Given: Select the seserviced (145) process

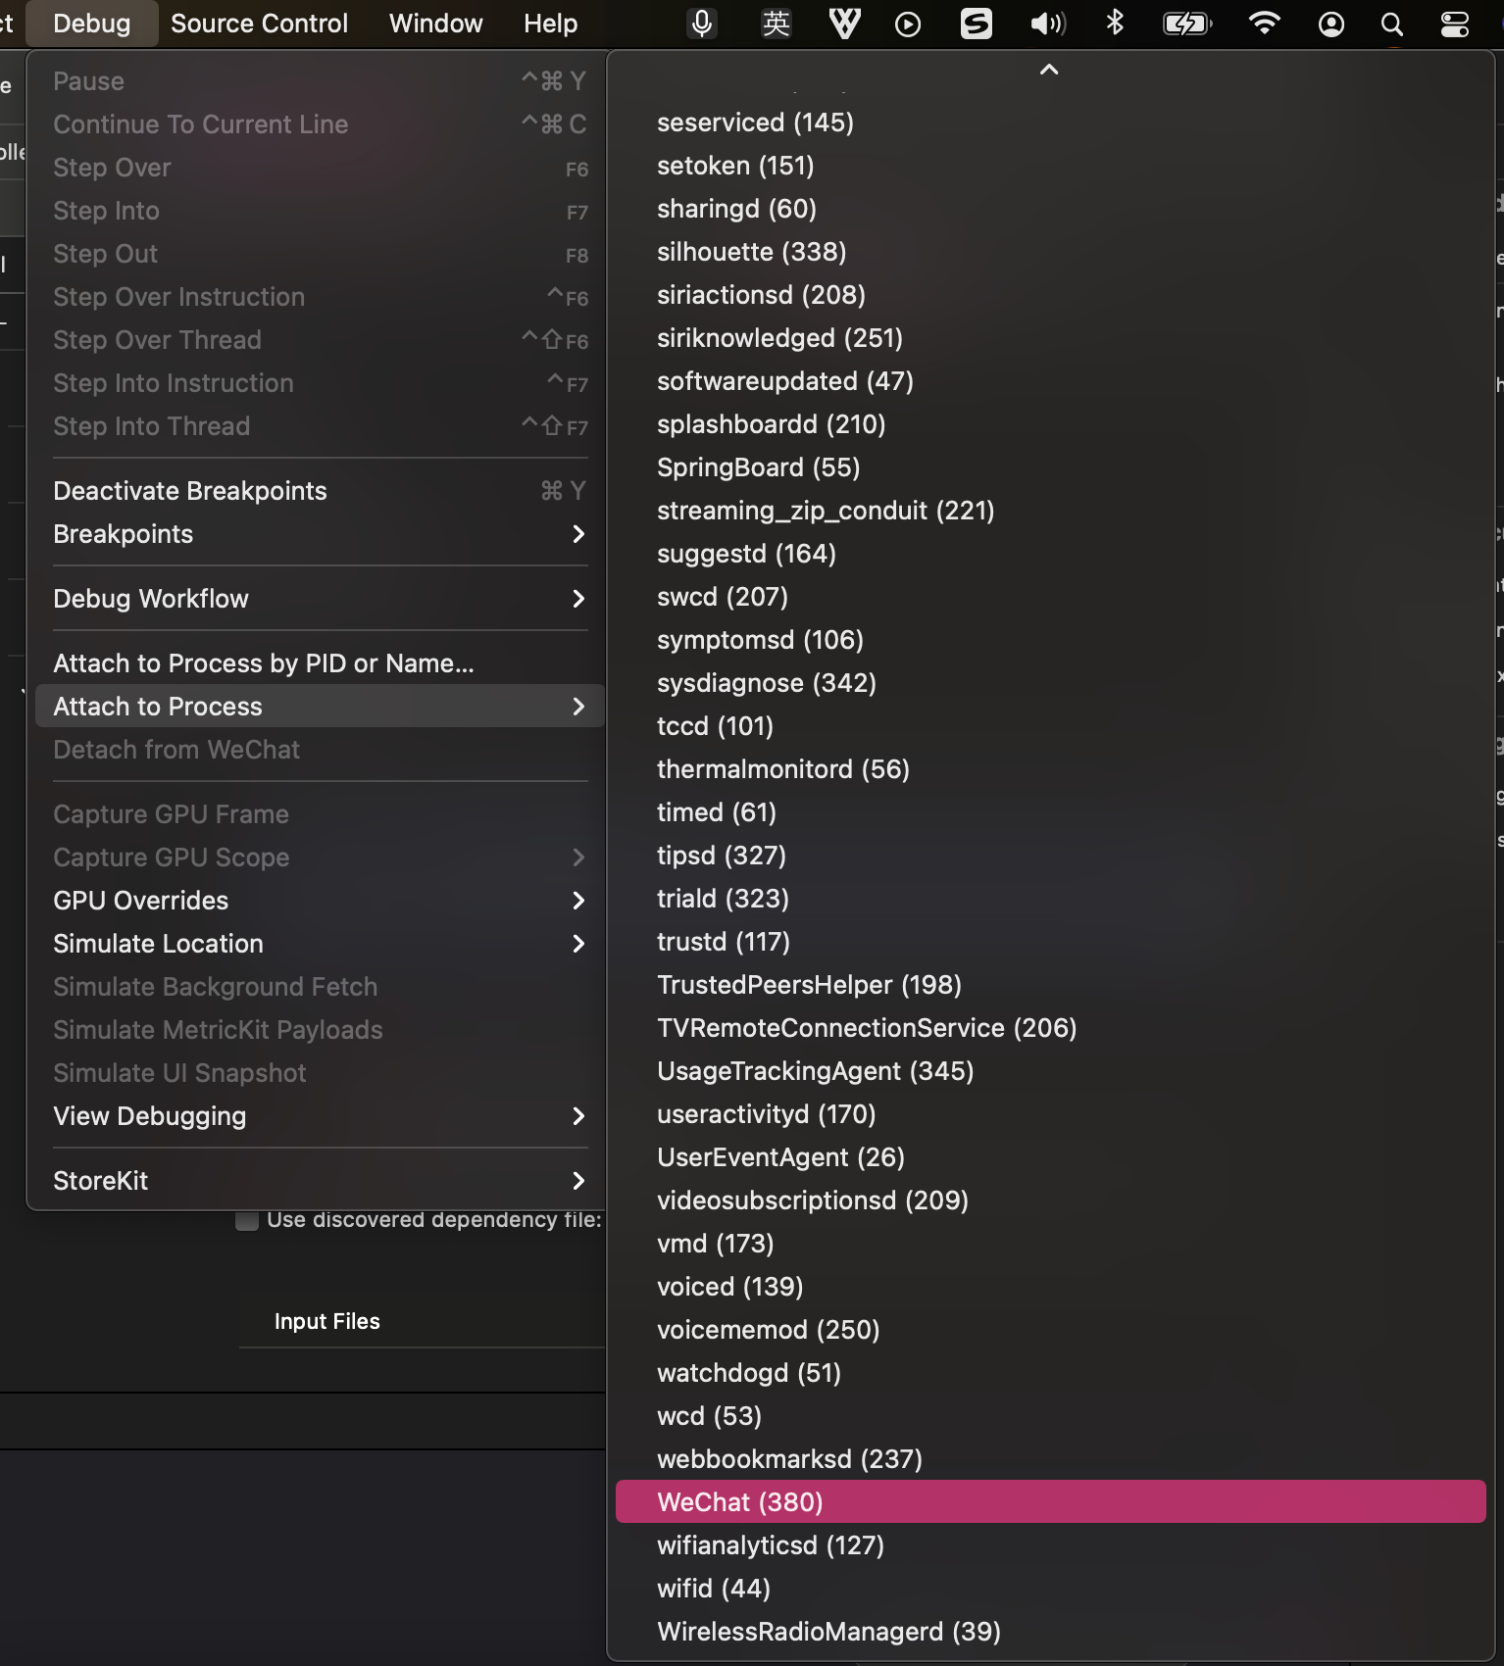Looking at the screenshot, I should tap(1051, 122).
